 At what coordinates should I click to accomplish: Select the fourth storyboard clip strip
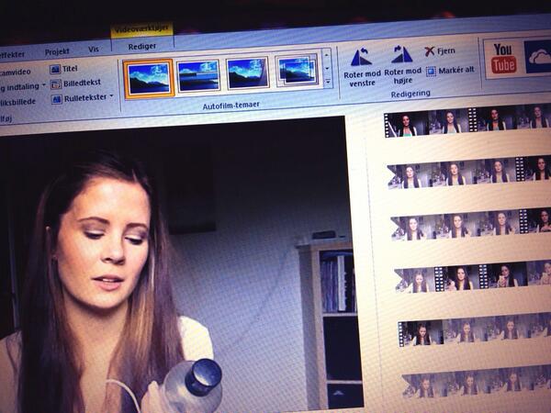coord(473,277)
